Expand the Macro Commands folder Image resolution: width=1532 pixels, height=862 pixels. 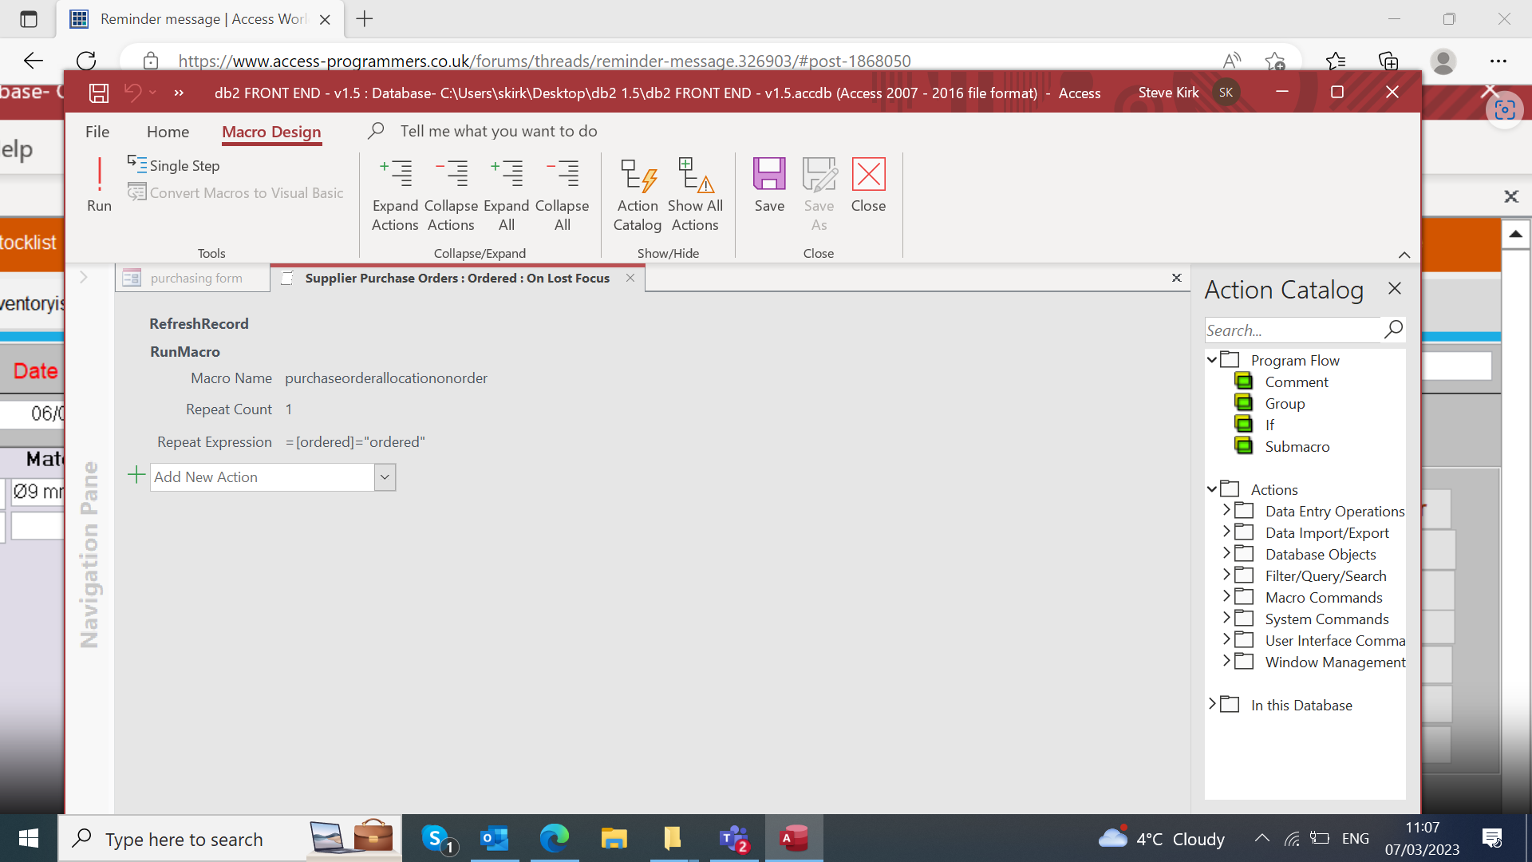click(x=1227, y=596)
